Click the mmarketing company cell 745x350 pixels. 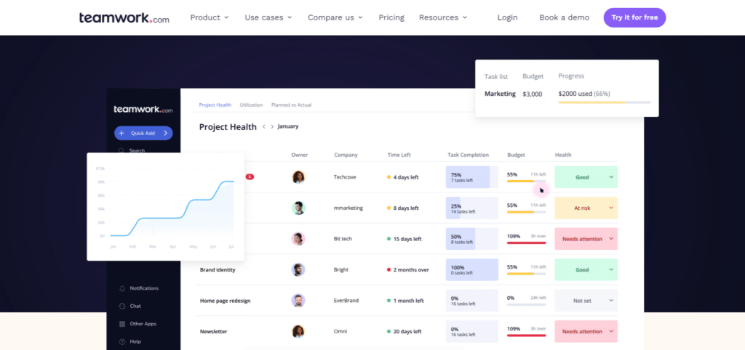click(x=348, y=208)
